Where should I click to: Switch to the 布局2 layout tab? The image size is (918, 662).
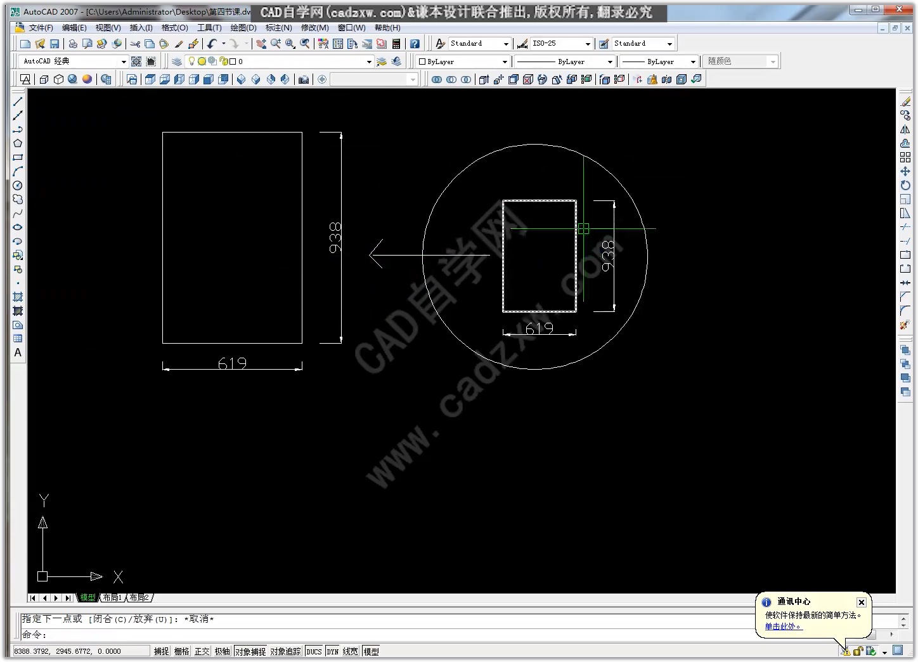(x=139, y=598)
